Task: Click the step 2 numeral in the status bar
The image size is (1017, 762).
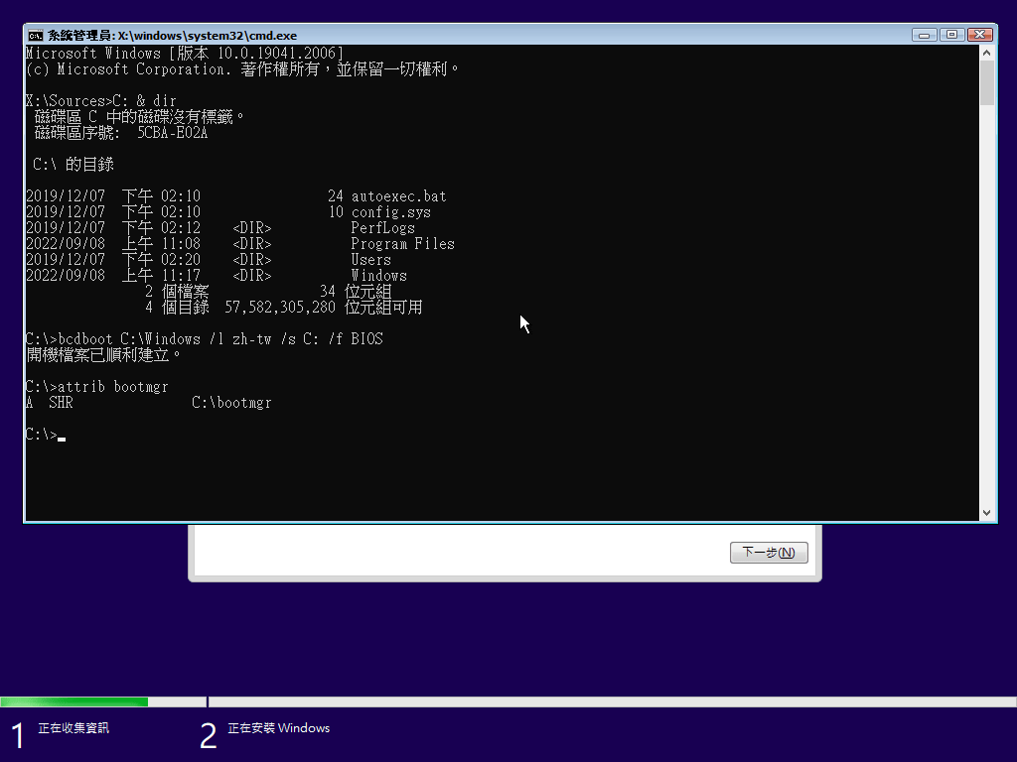Action: [209, 733]
